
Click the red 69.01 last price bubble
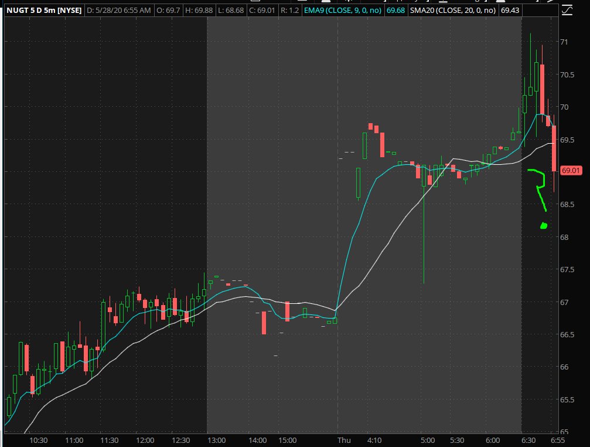pyautogui.click(x=571, y=171)
